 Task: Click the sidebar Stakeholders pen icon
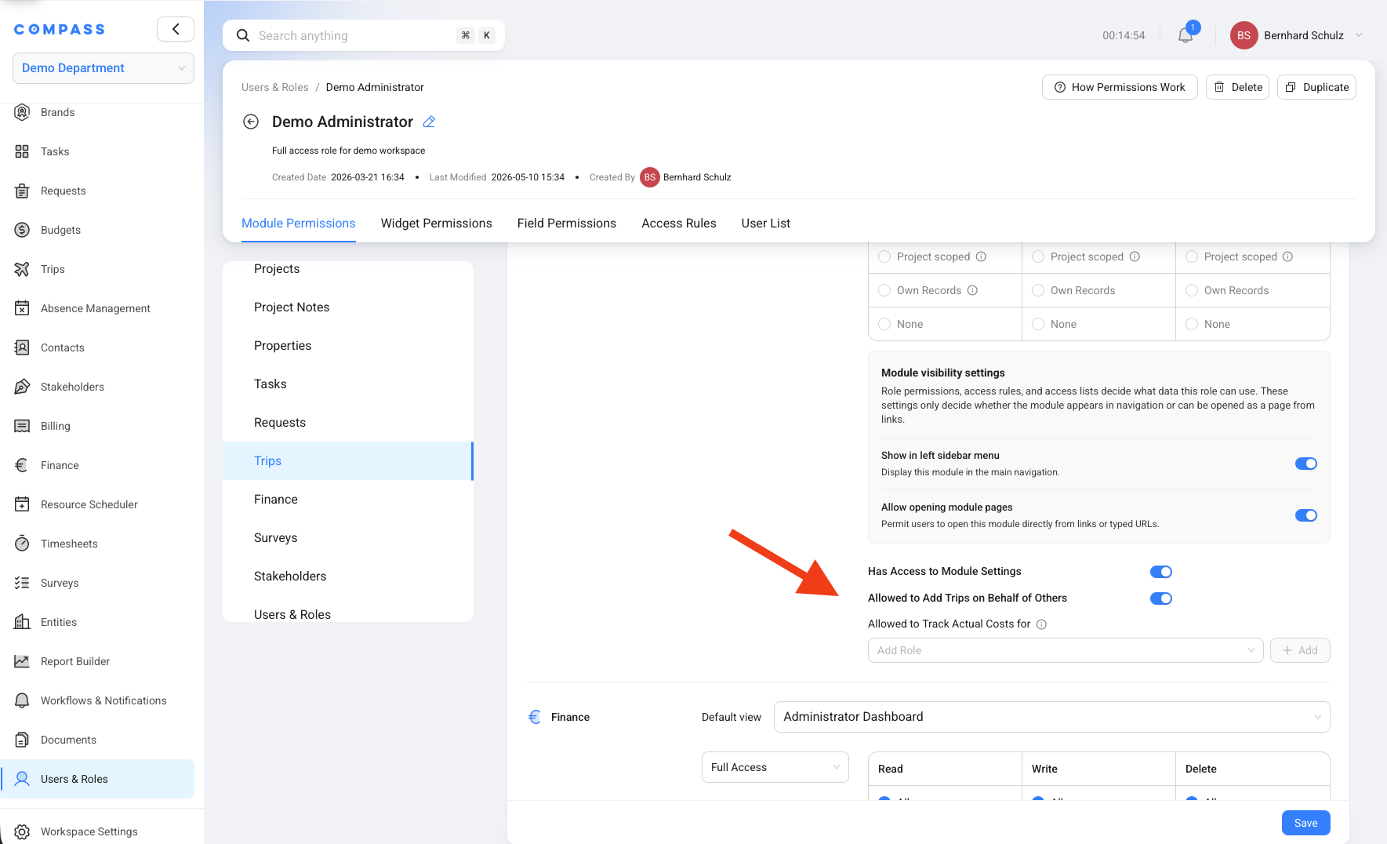pos(22,387)
